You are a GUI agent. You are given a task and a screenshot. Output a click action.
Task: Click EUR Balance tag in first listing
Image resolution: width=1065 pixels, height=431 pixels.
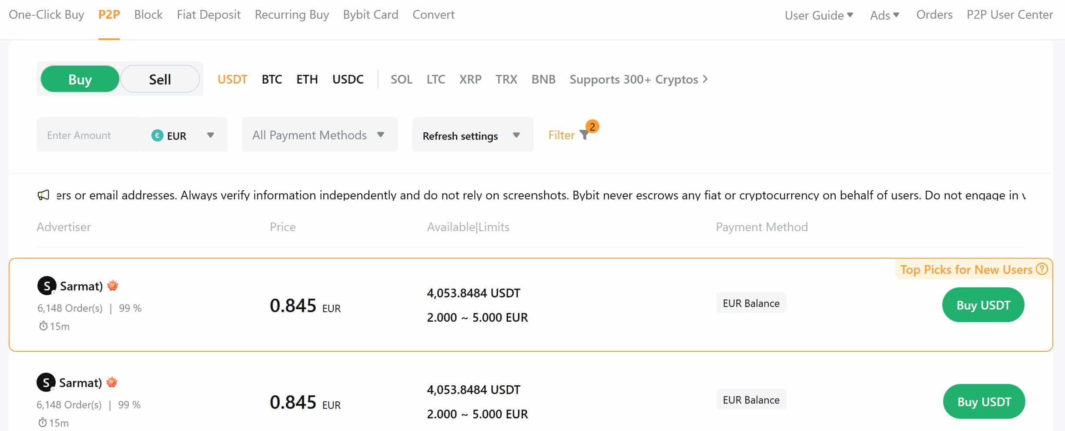pos(751,303)
